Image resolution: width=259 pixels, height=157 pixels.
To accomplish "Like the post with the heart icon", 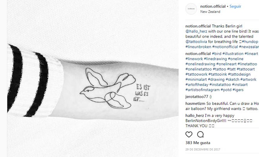I will coord(189,134).
